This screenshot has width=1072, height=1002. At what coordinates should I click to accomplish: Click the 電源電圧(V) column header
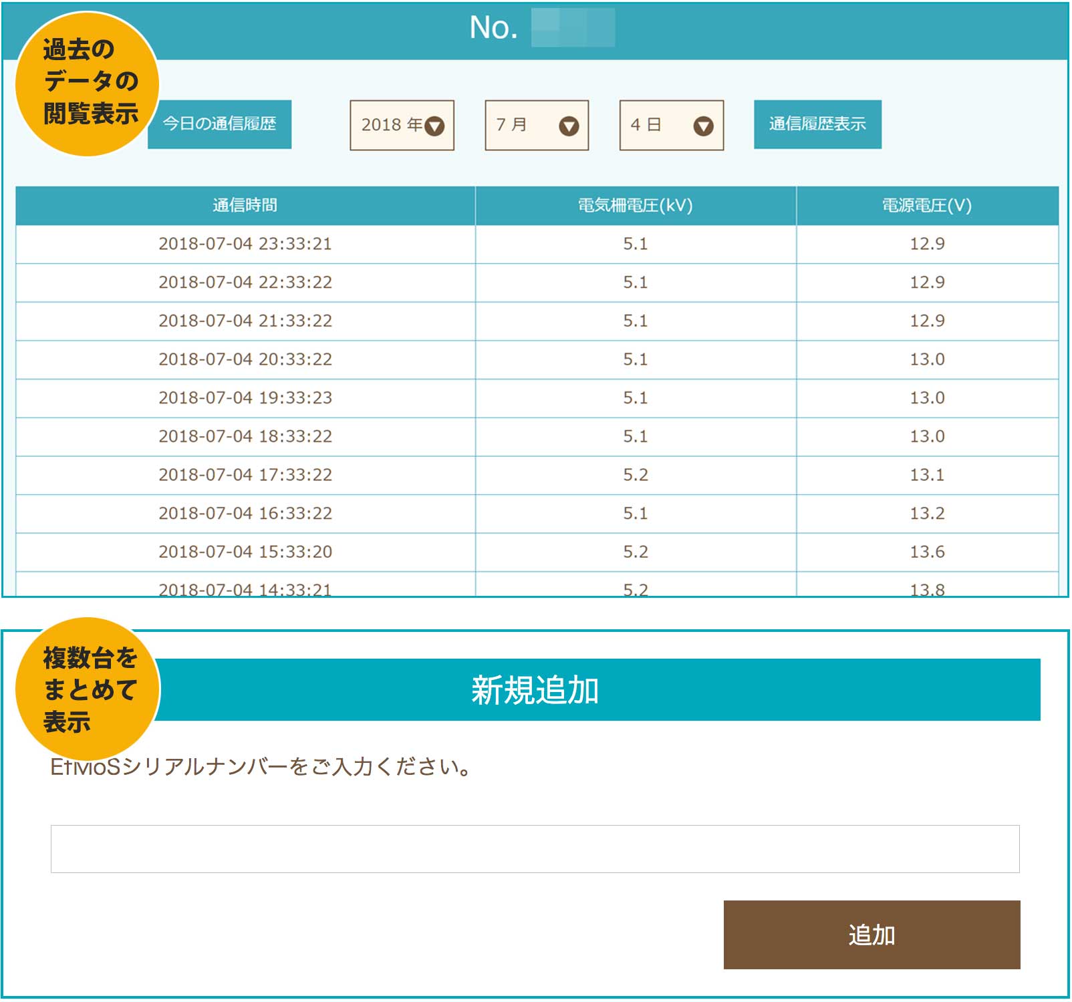tap(926, 206)
